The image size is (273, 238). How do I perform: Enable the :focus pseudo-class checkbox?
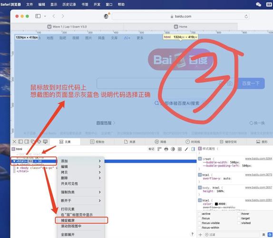click(x=200, y=218)
